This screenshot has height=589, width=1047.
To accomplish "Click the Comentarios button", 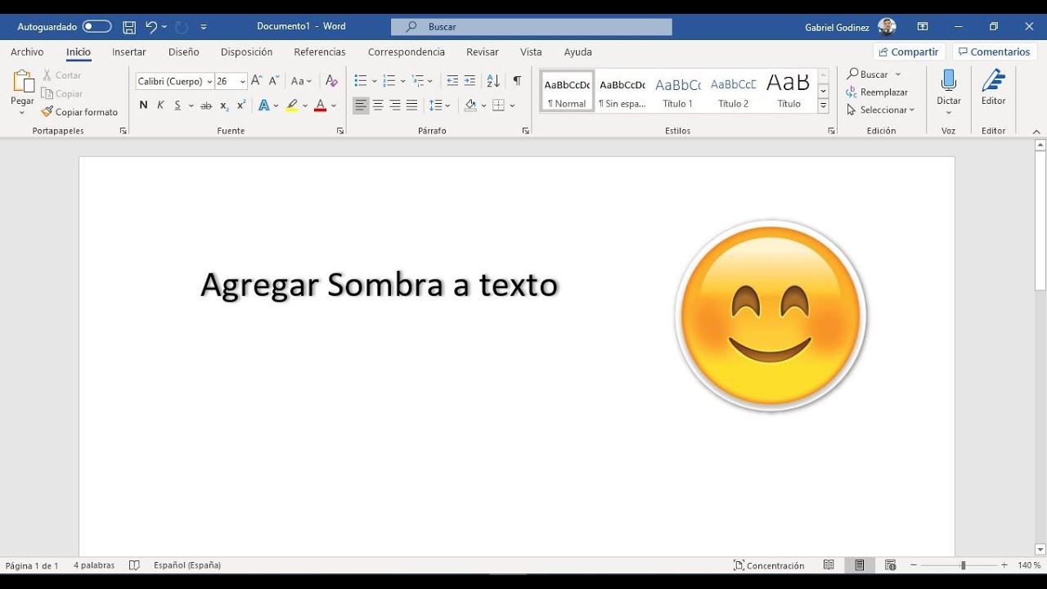I will click(995, 52).
